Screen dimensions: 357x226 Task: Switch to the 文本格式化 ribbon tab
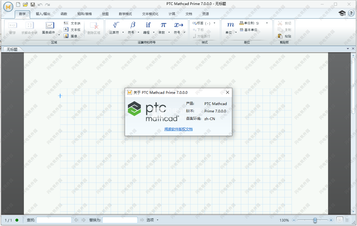tap(150, 14)
